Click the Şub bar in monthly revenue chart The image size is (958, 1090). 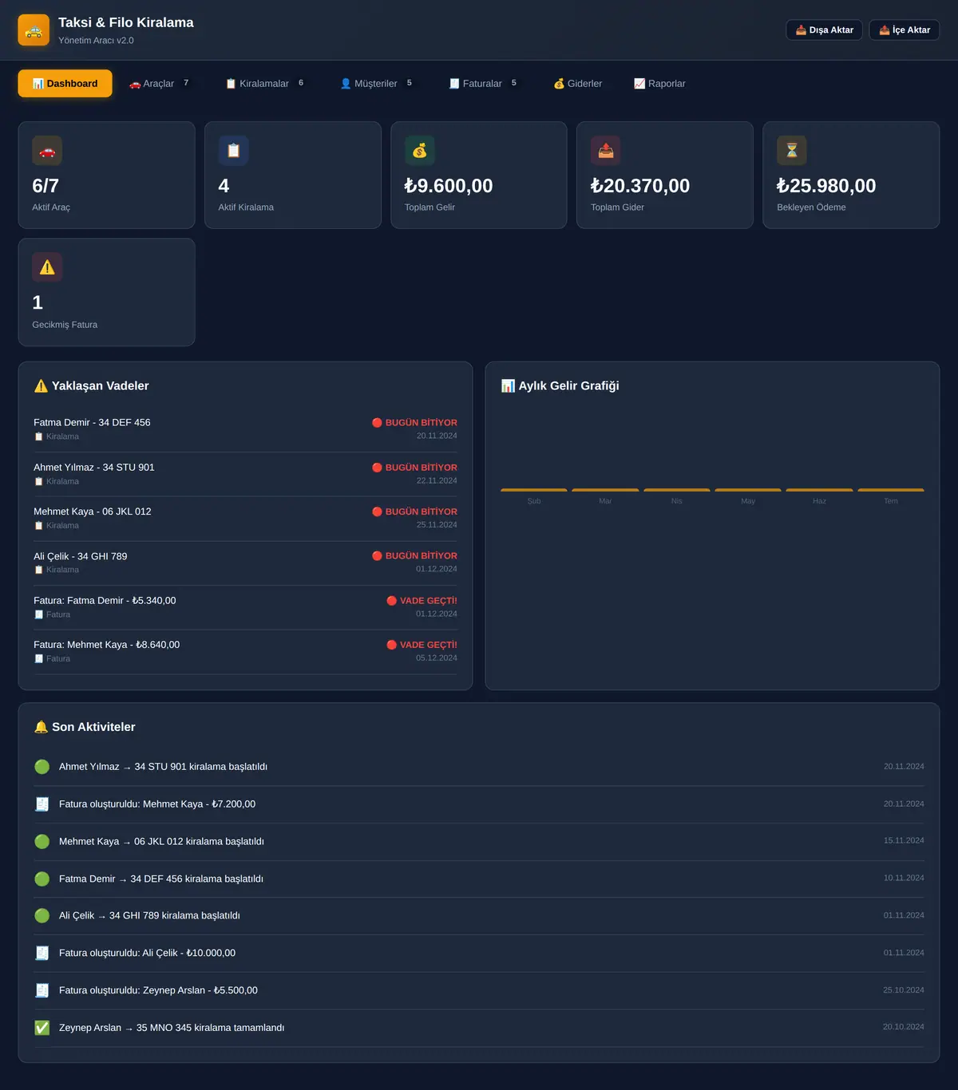click(534, 490)
